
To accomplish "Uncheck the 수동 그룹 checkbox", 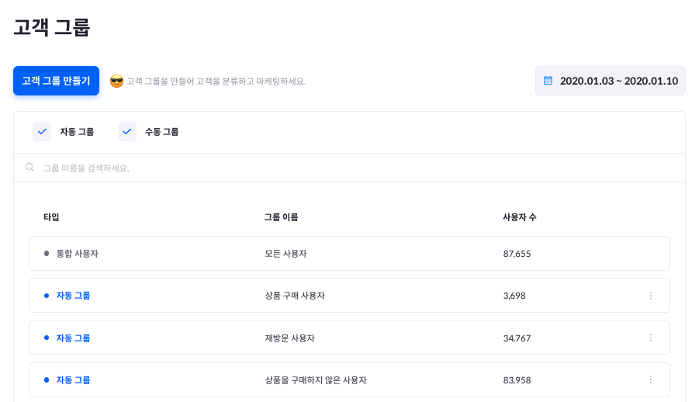I will [x=127, y=132].
